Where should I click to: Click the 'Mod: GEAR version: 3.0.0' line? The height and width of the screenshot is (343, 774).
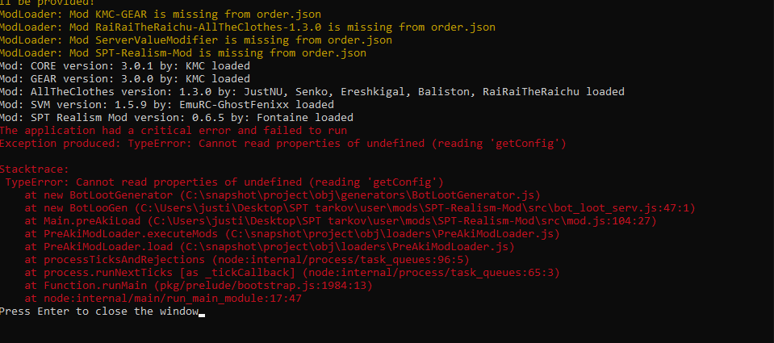click(125, 78)
